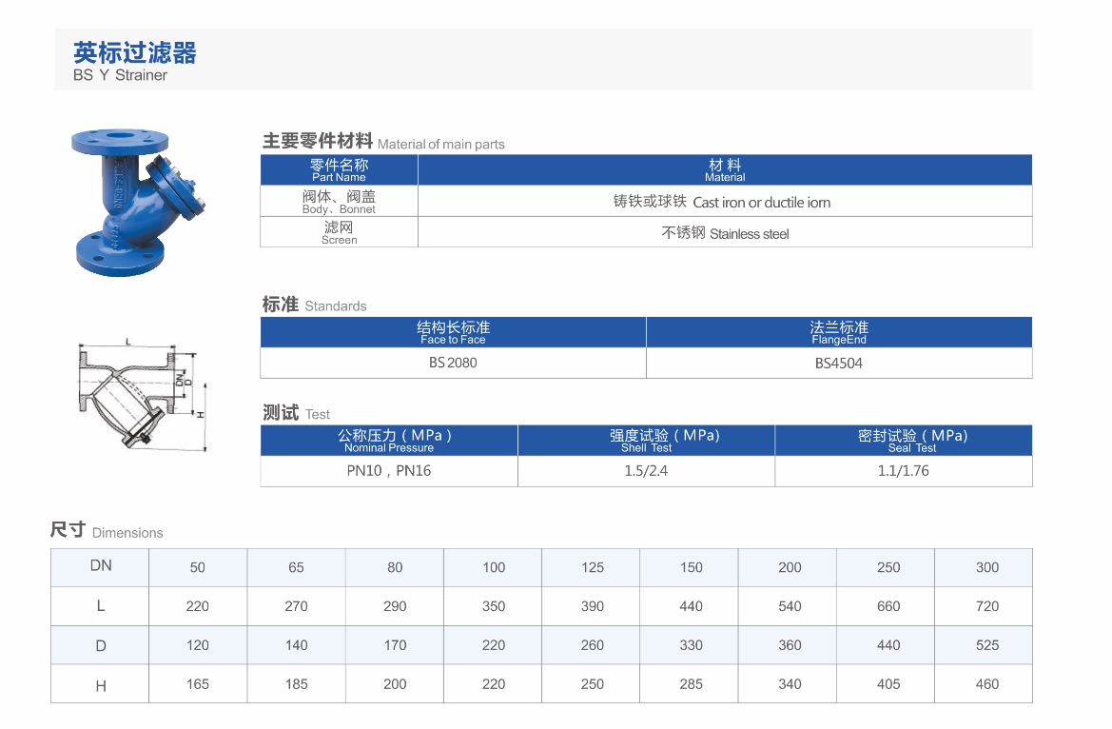
Task: Click the DN row label in Dimensions
Action: coord(101,566)
